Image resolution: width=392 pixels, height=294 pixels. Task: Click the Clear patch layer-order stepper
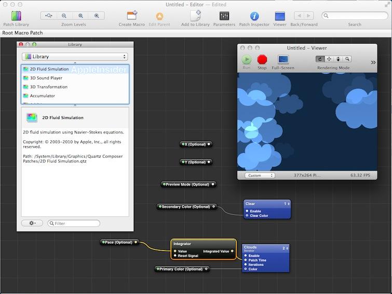pos(288,204)
